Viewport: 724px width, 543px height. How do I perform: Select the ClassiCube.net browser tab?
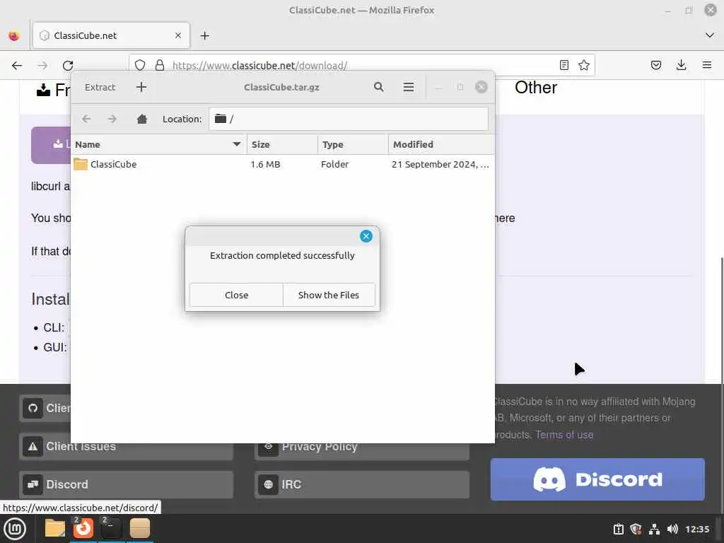pos(111,35)
